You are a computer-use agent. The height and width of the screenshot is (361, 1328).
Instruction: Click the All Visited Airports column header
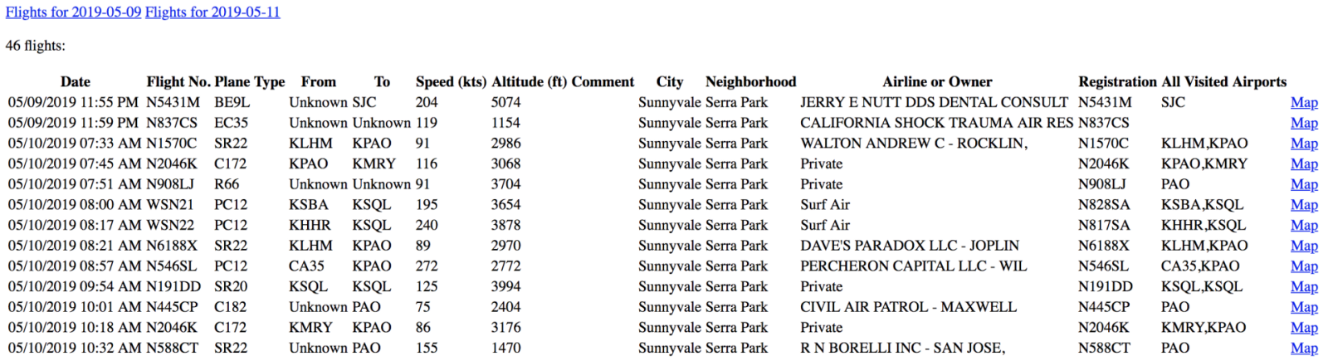[1223, 82]
